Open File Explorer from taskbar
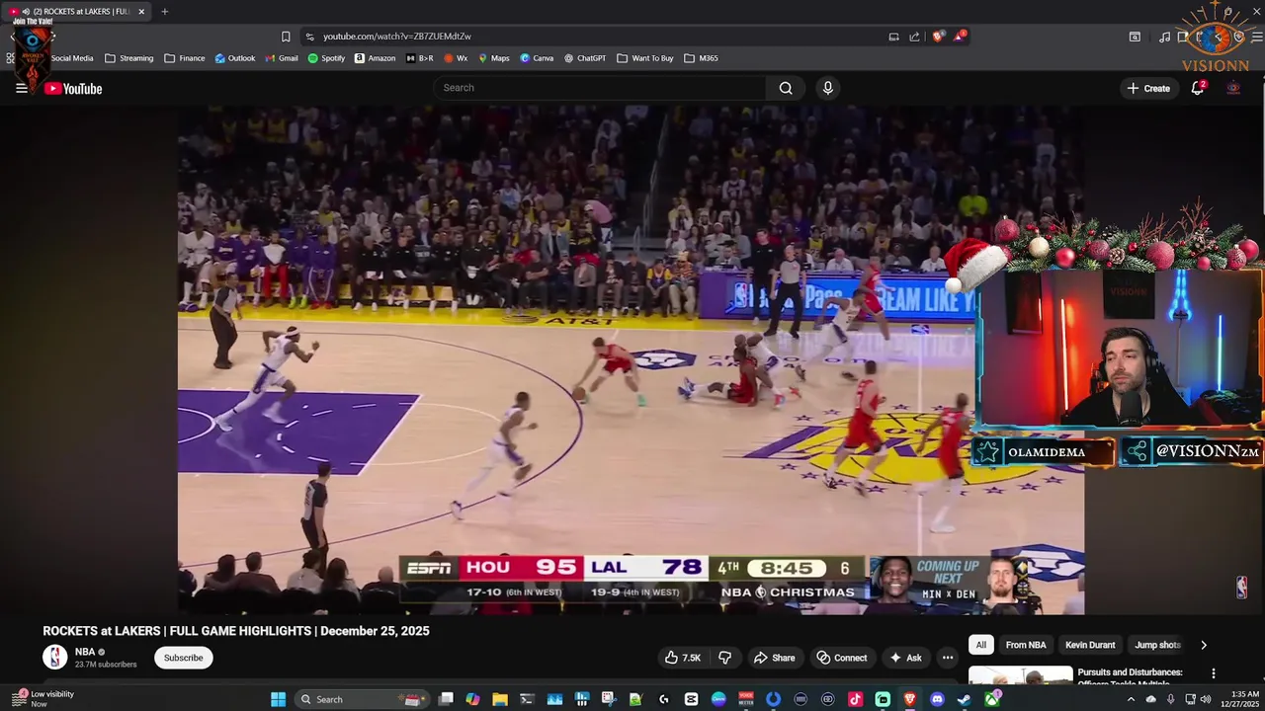Image resolution: width=1265 pixels, height=711 pixels. [500, 699]
